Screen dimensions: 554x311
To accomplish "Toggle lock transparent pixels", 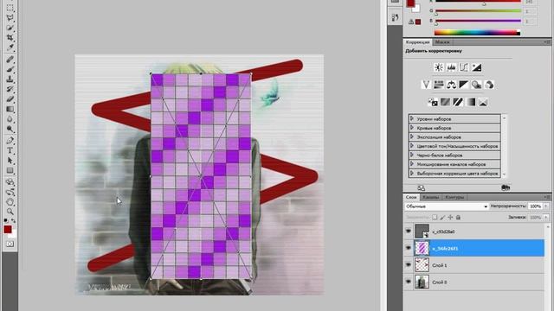I will pos(435,217).
